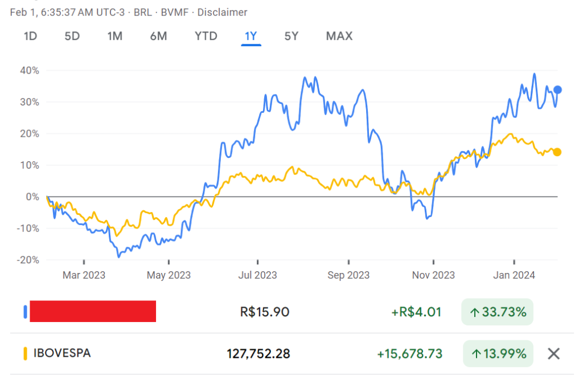Select the 6M time range tab

pyautogui.click(x=158, y=36)
